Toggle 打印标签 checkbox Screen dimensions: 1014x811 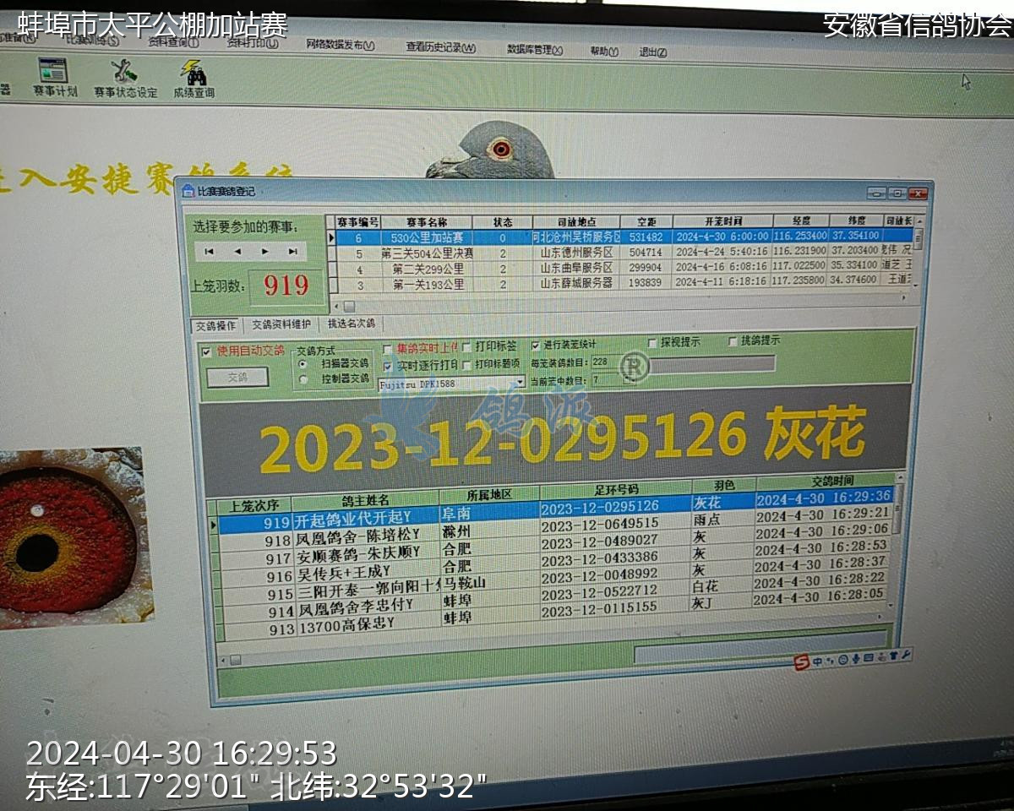click(466, 347)
